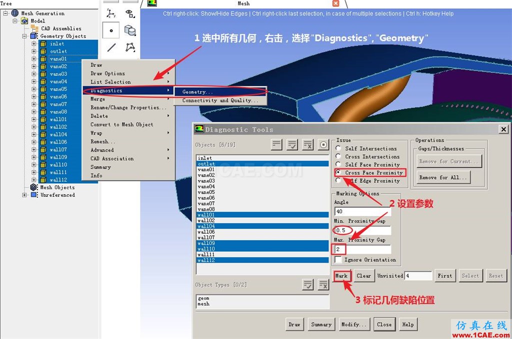Viewport: 512px width, 339px height.
Task: Click Remove for All... button
Action: [x=443, y=177]
